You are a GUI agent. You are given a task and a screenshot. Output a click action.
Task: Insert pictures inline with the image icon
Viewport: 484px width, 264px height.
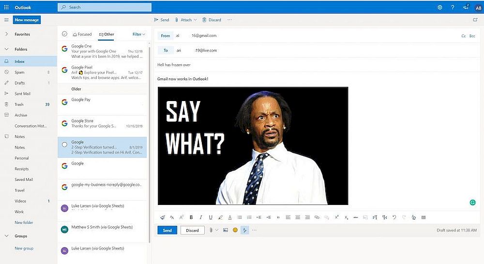click(226, 230)
